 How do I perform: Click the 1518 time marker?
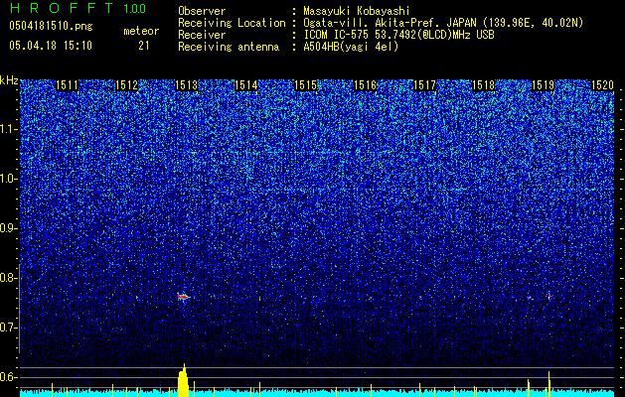(x=483, y=85)
